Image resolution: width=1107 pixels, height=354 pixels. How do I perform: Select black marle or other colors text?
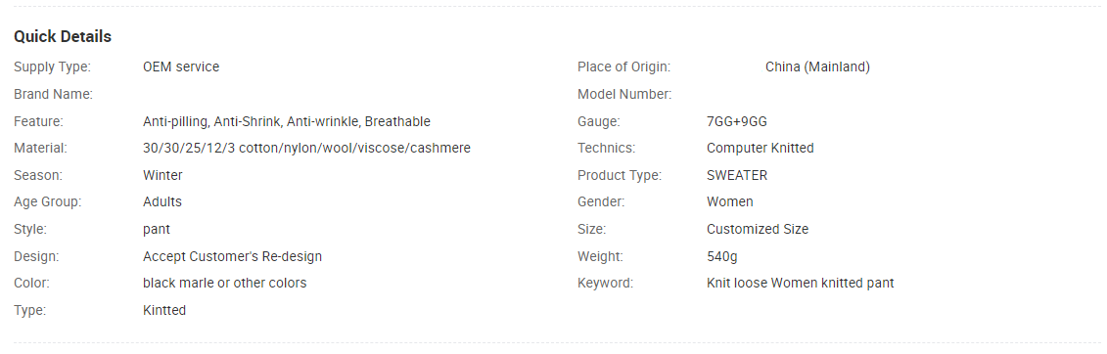coord(224,283)
